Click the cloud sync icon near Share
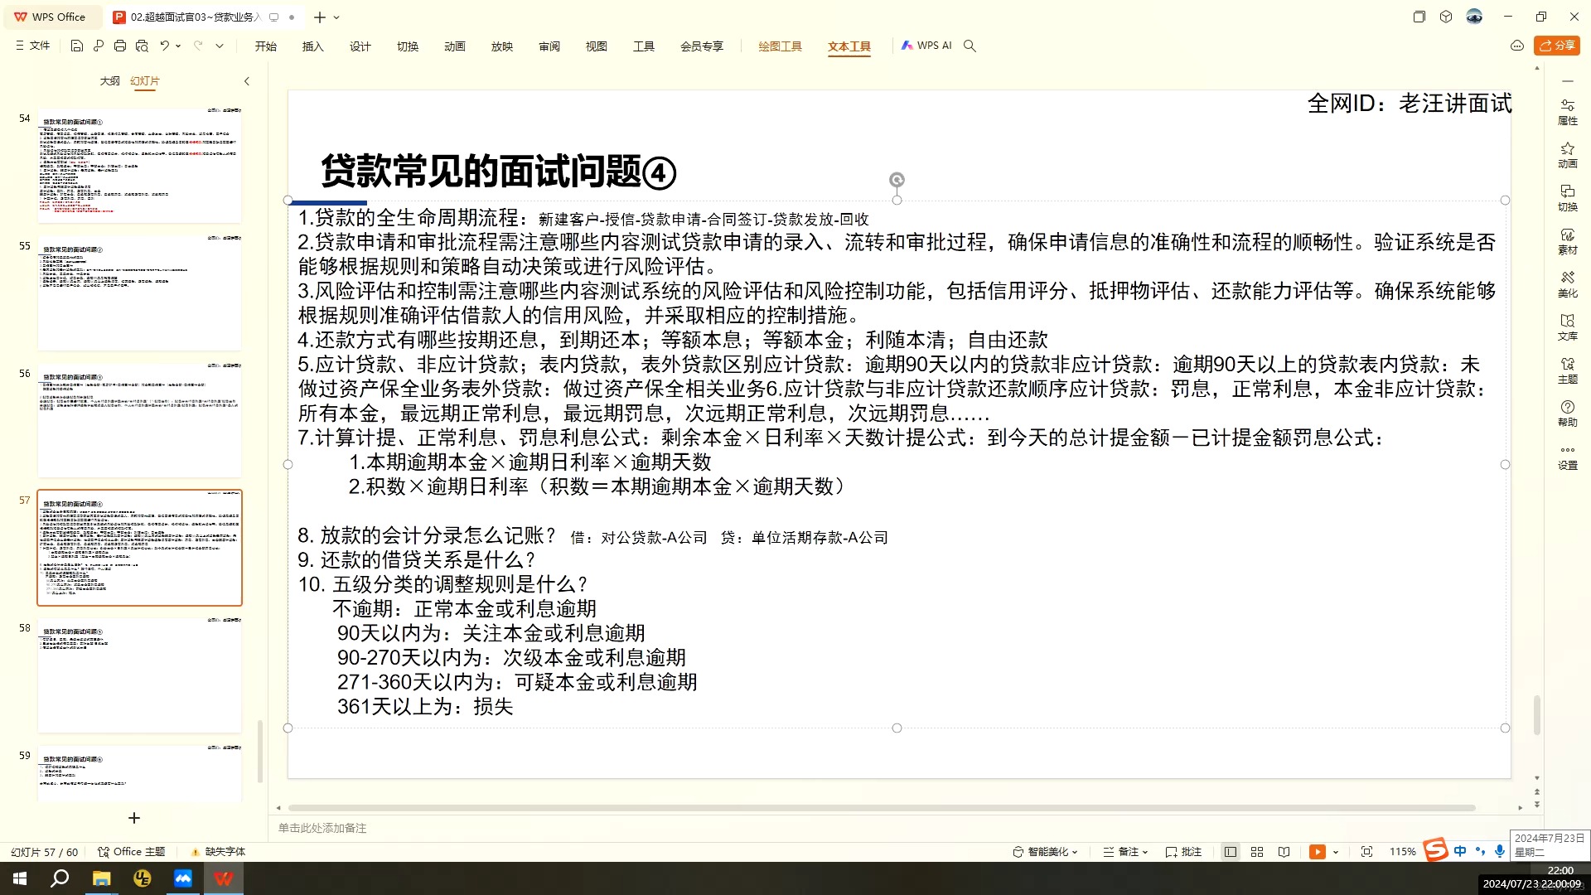Viewport: 1591px width, 895px height. coord(1517,46)
